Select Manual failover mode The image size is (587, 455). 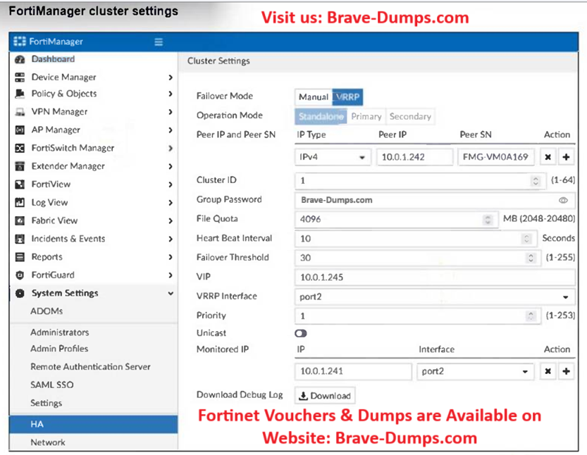click(x=313, y=97)
